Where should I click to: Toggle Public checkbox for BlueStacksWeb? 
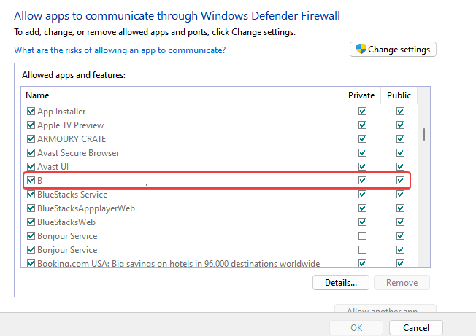400,222
